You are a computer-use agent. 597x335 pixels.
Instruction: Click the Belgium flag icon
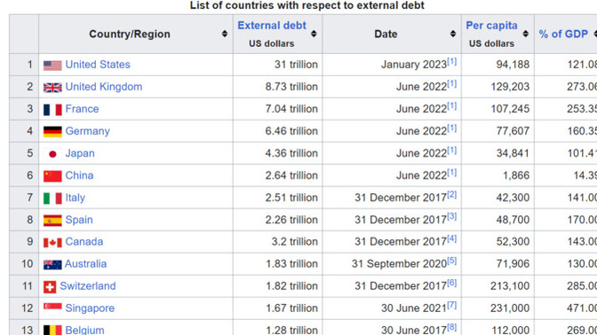[x=52, y=330]
